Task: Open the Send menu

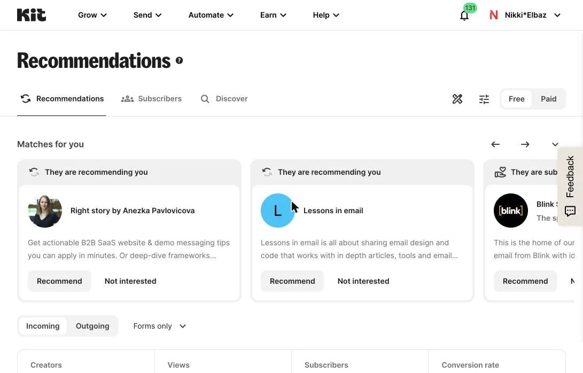Action: click(x=147, y=15)
